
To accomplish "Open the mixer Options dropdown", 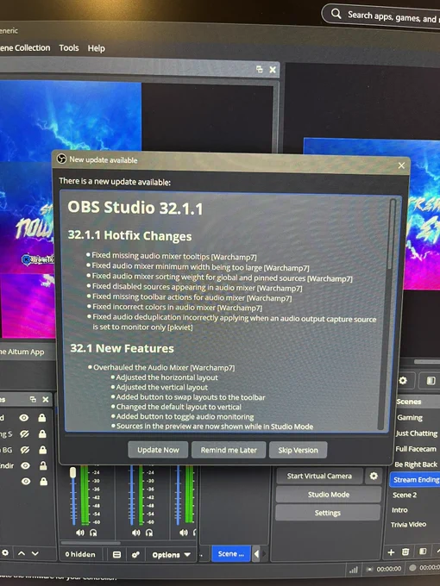I will click(x=172, y=555).
